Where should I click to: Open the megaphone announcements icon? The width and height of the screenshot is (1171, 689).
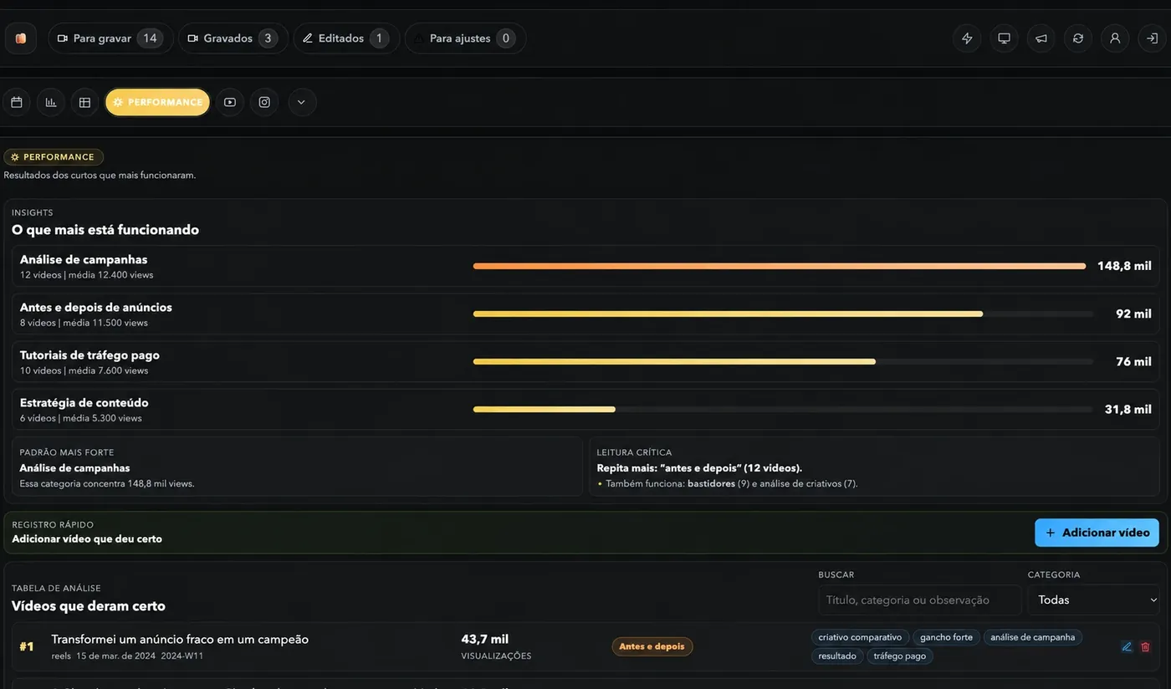point(1041,38)
